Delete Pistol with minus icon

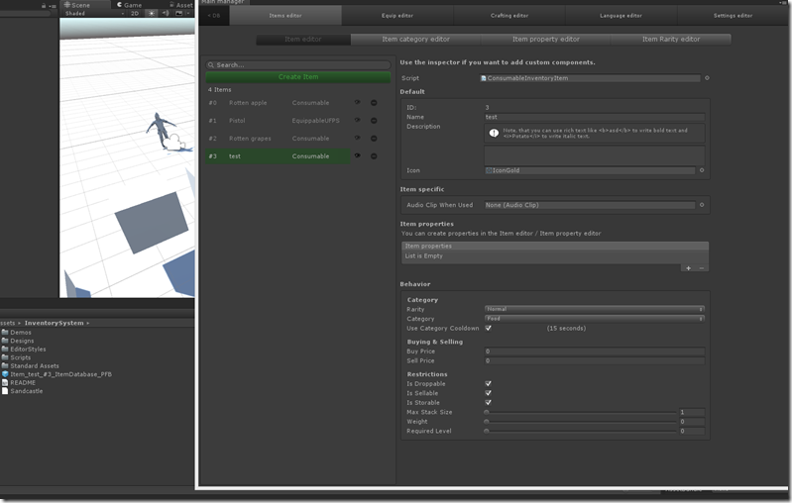[374, 121]
